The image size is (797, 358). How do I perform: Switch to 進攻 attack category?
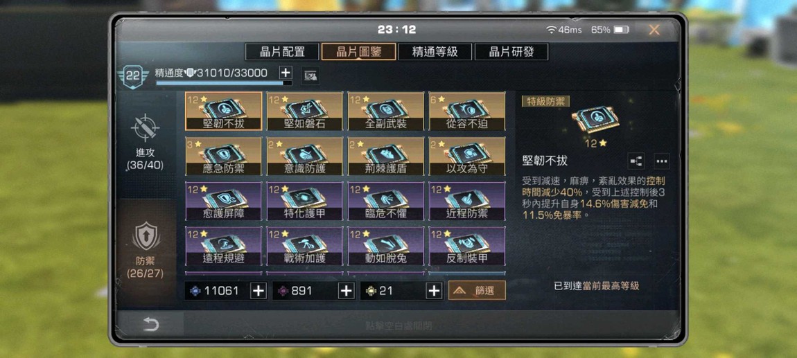(x=146, y=142)
